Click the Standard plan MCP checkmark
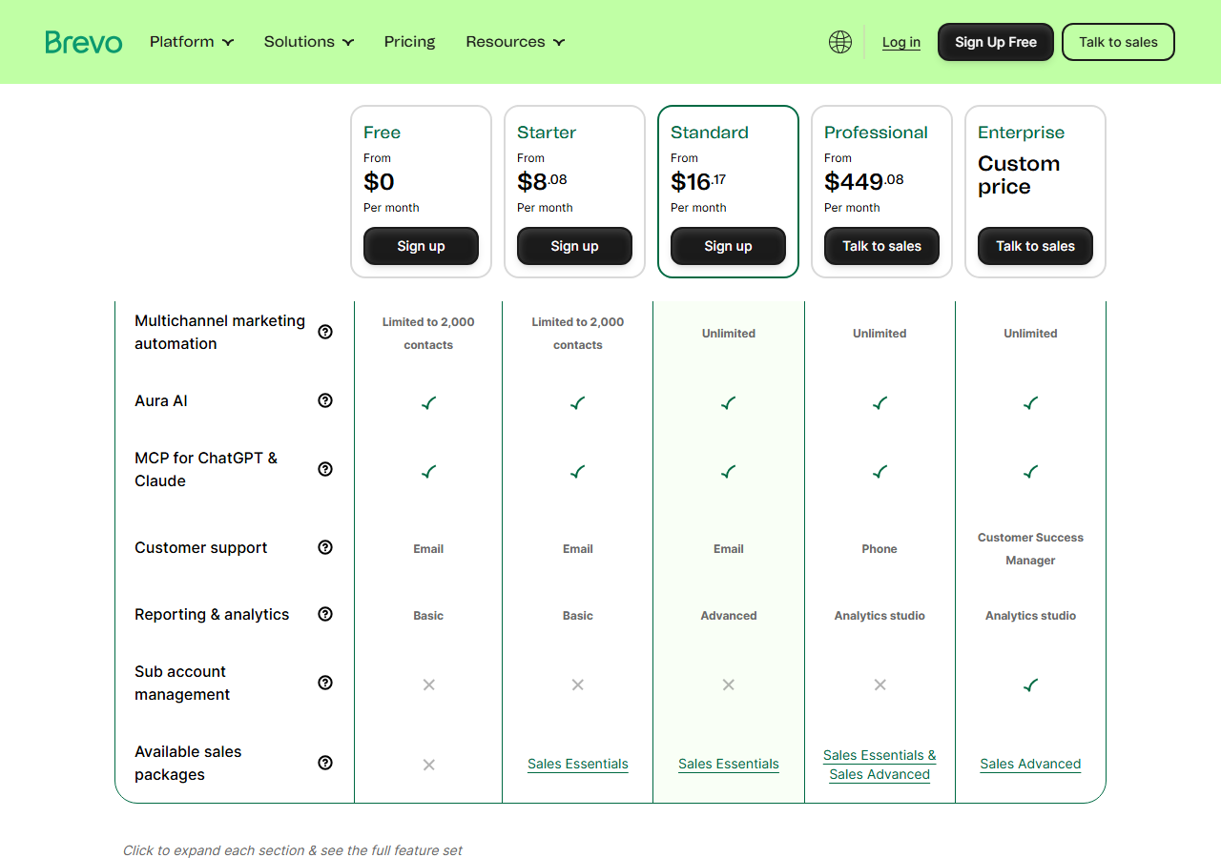Screen dimensions: 1221x858 (x=729, y=472)
